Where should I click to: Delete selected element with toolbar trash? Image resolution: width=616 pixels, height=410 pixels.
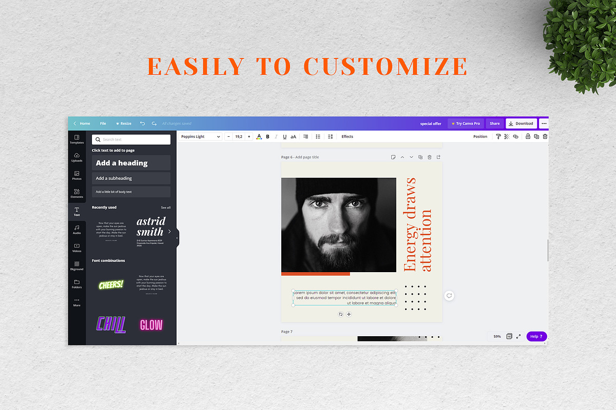[545, 137]
